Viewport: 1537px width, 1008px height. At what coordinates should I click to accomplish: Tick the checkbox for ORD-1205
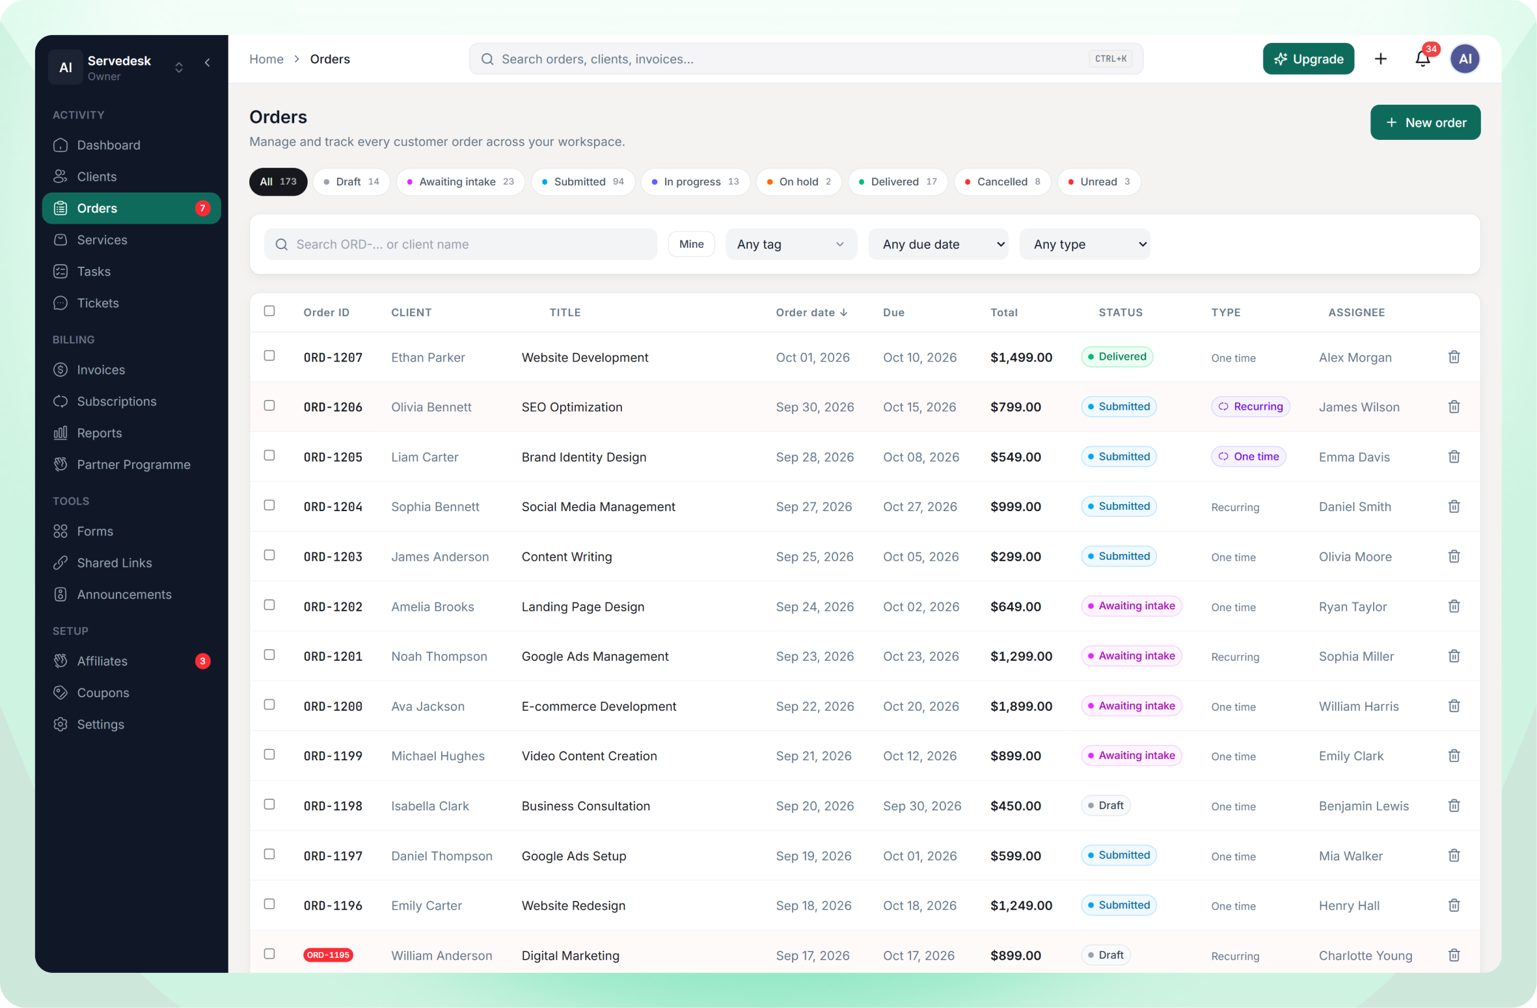click(x=269, y=456)
